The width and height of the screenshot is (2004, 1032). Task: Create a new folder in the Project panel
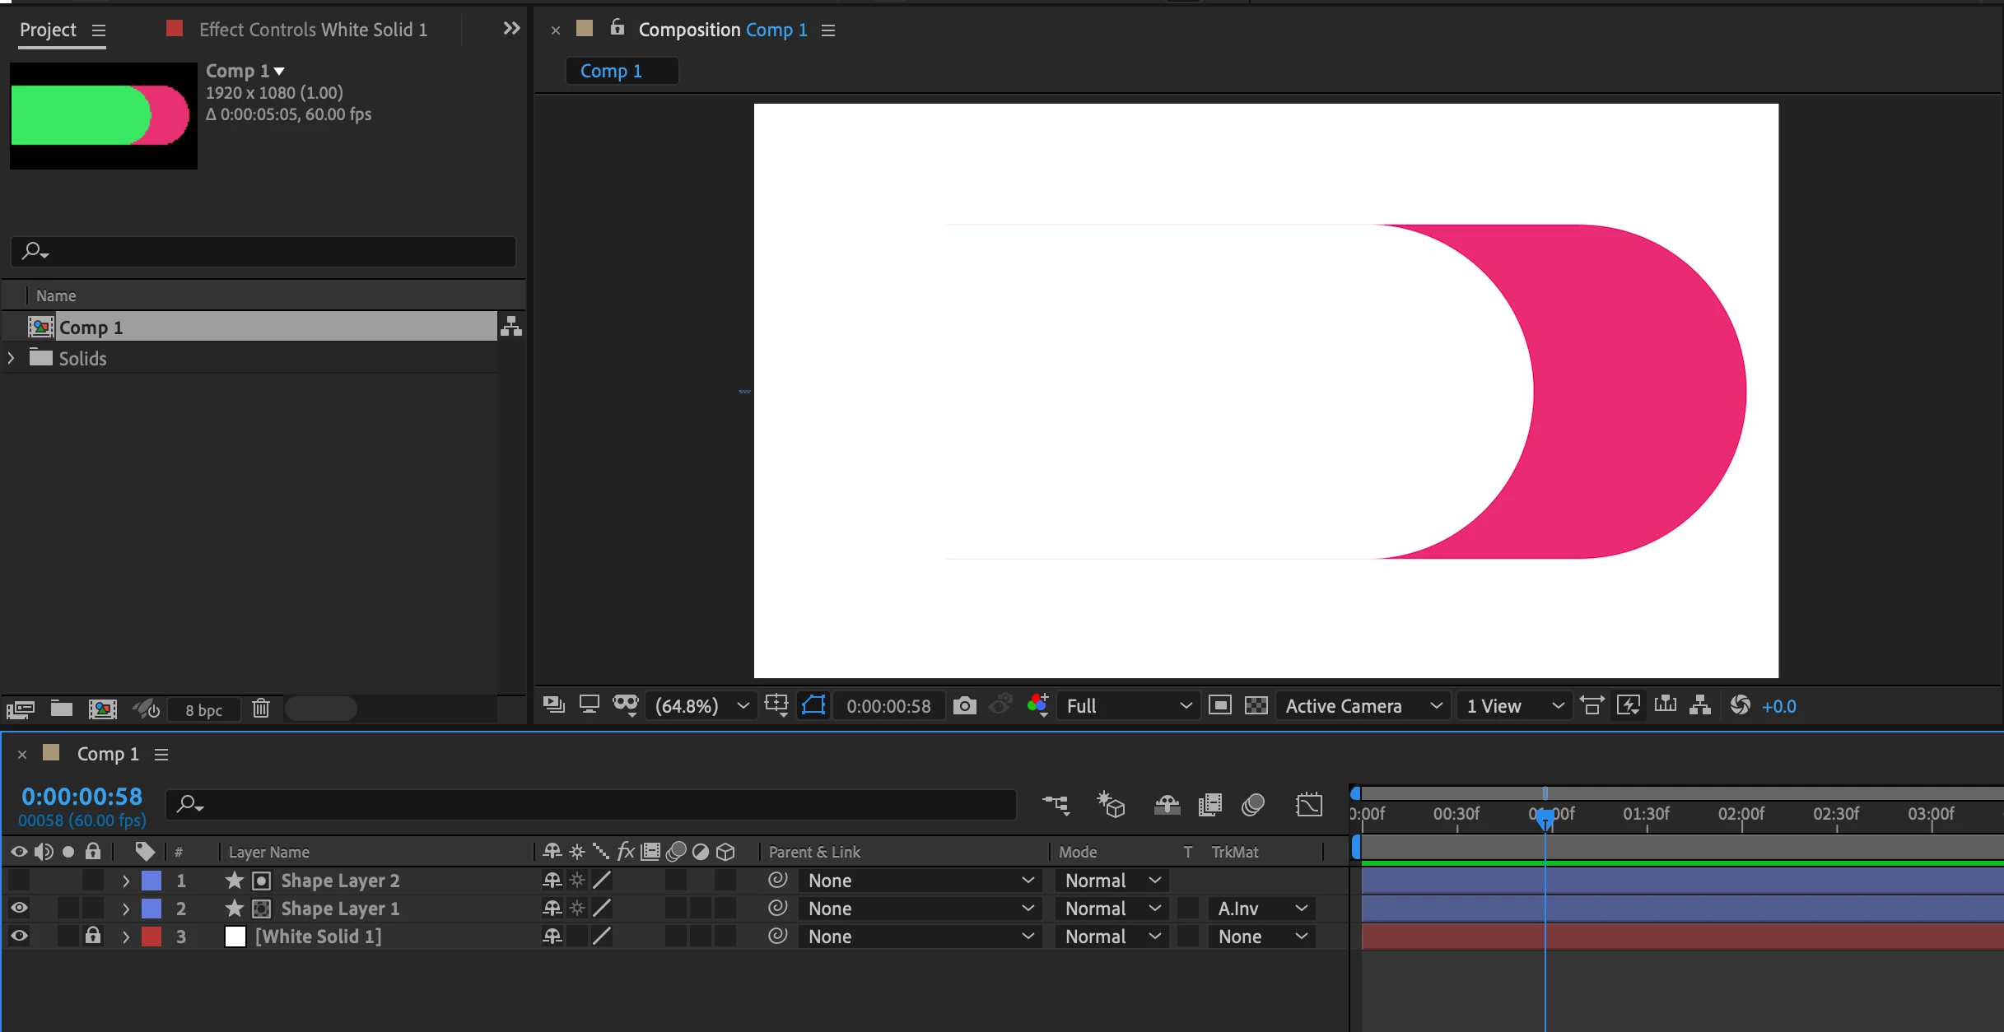(x=62, y=709)
